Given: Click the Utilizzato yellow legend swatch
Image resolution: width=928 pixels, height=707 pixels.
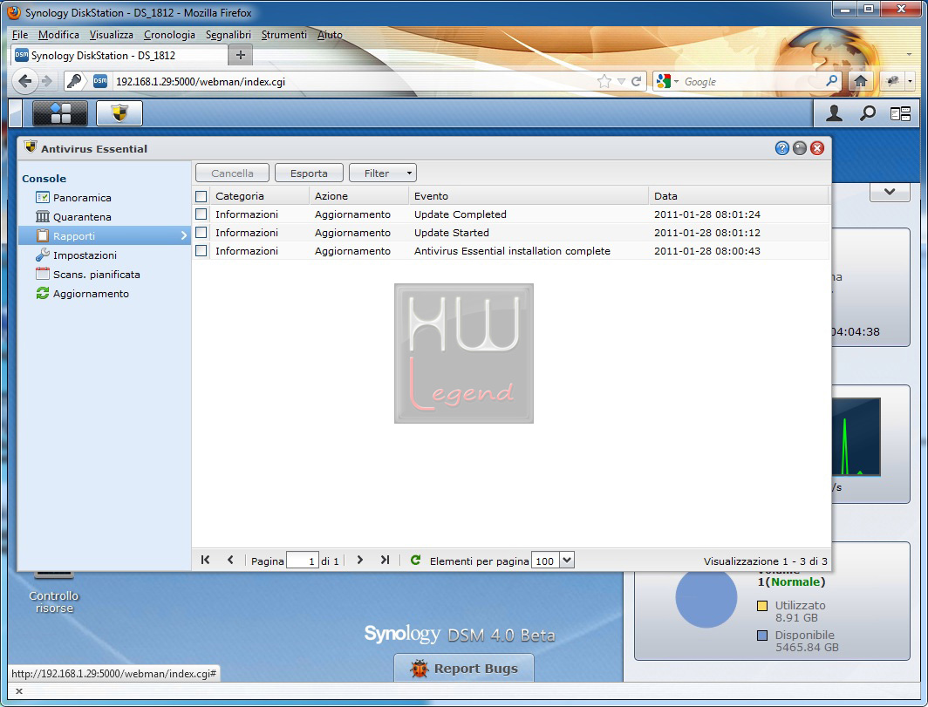Looking at the screenshot, I should (x=762, y=606).
